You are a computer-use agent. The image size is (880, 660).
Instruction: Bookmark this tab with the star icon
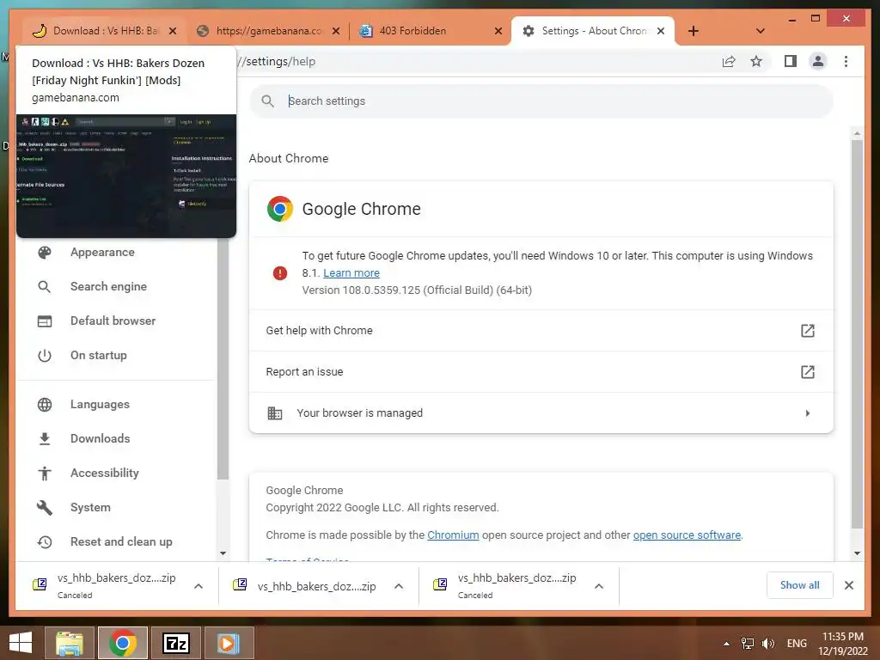pos(756,62)
